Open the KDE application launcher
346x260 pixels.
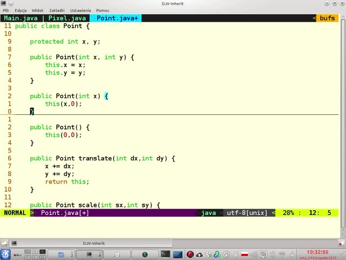point(5,254)
